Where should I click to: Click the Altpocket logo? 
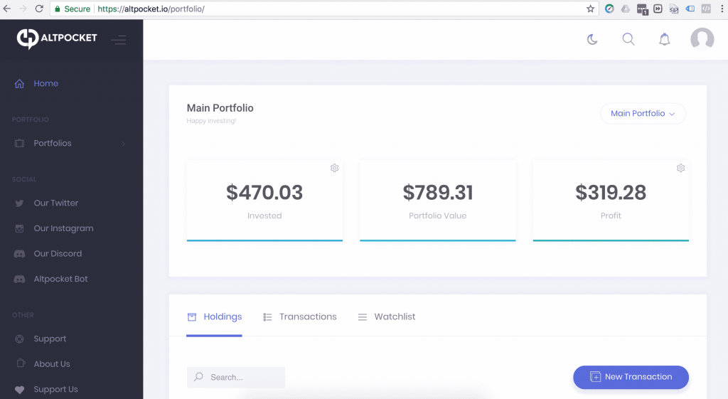[57, 38]
